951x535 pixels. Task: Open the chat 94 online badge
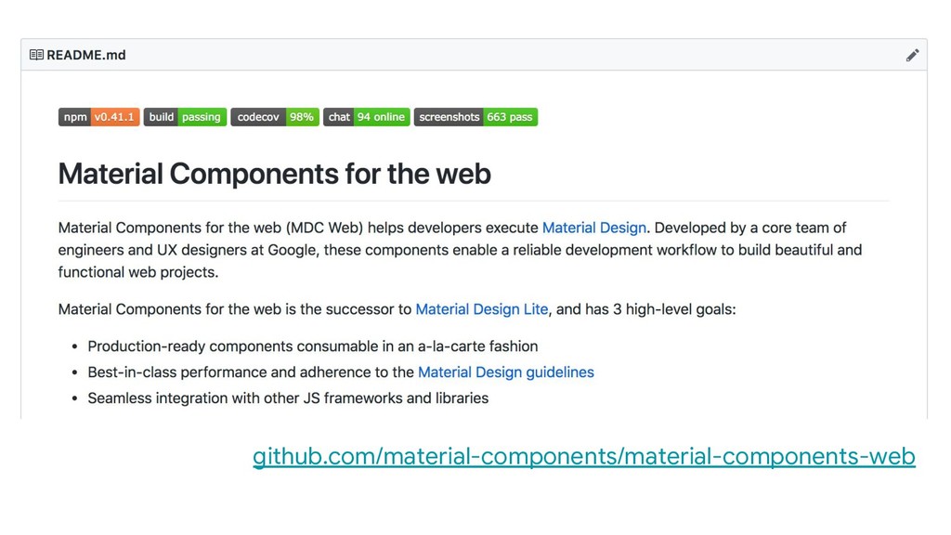click(x=366, y=117)
